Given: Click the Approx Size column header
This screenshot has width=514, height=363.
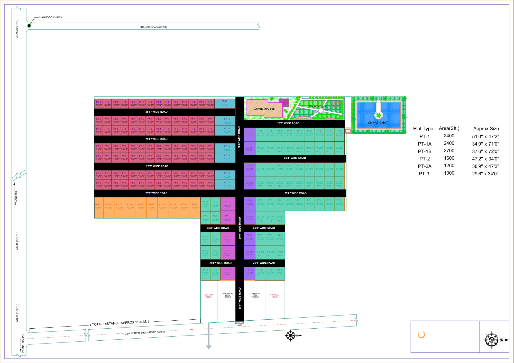Looking at the screenshot, I should pos(486,129).
